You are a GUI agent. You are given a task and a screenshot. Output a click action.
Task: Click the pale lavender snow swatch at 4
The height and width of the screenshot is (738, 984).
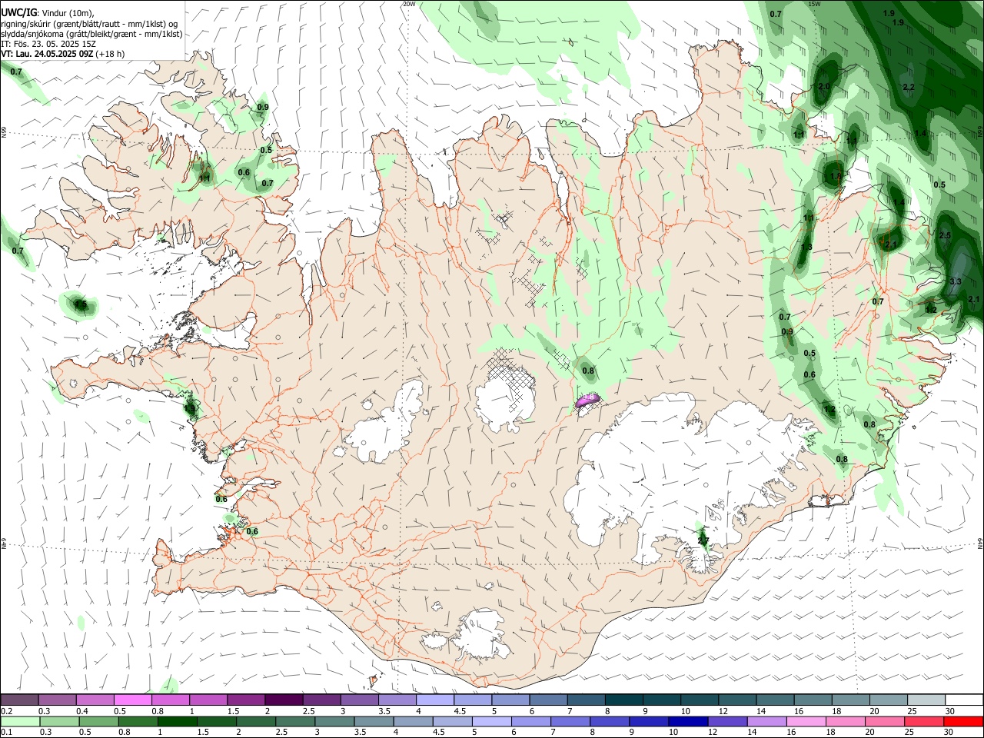tap(435, 700)
